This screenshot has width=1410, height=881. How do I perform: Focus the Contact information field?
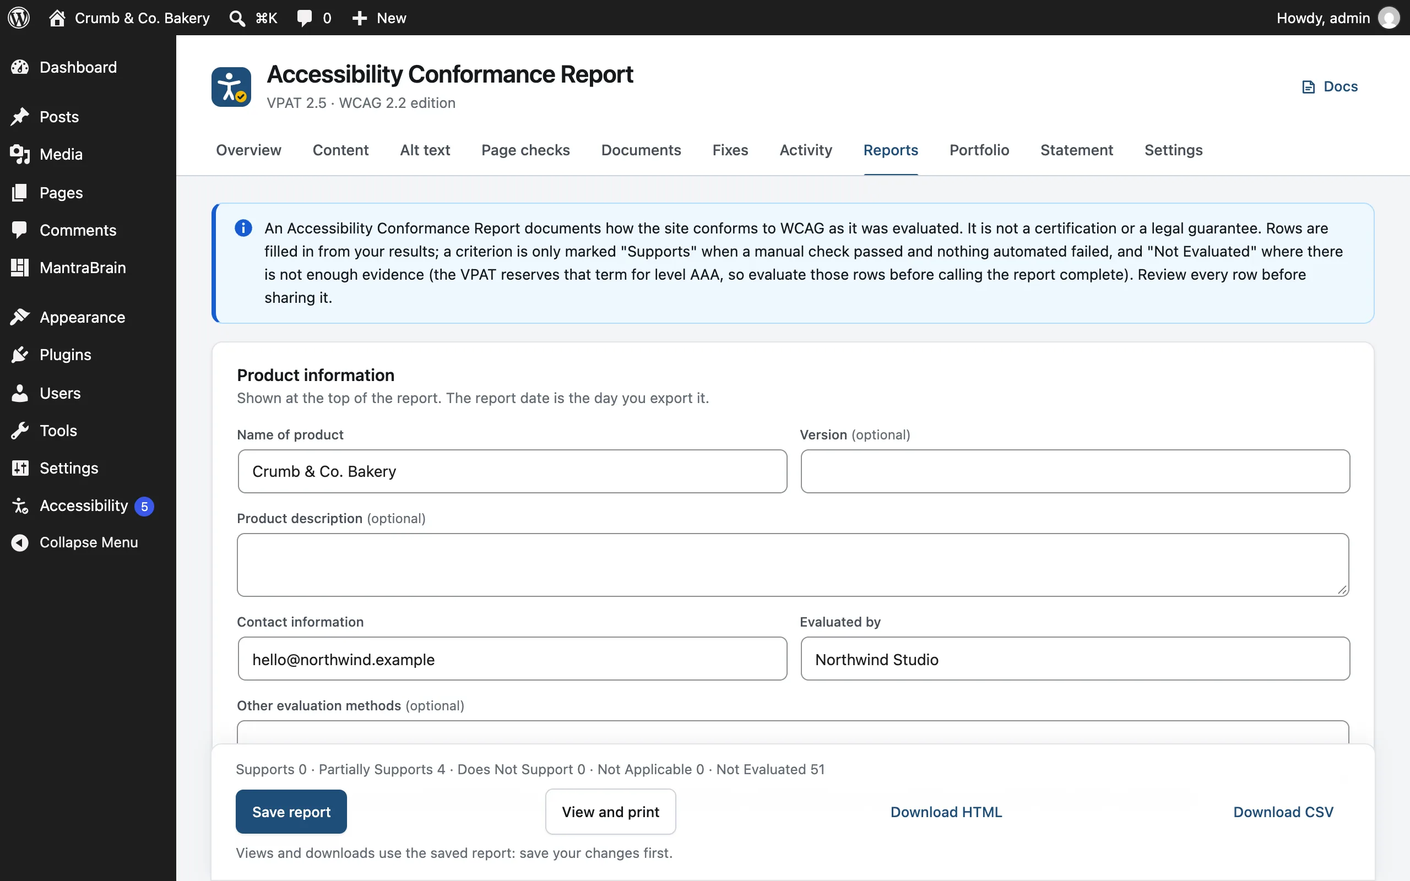[512, 659]
